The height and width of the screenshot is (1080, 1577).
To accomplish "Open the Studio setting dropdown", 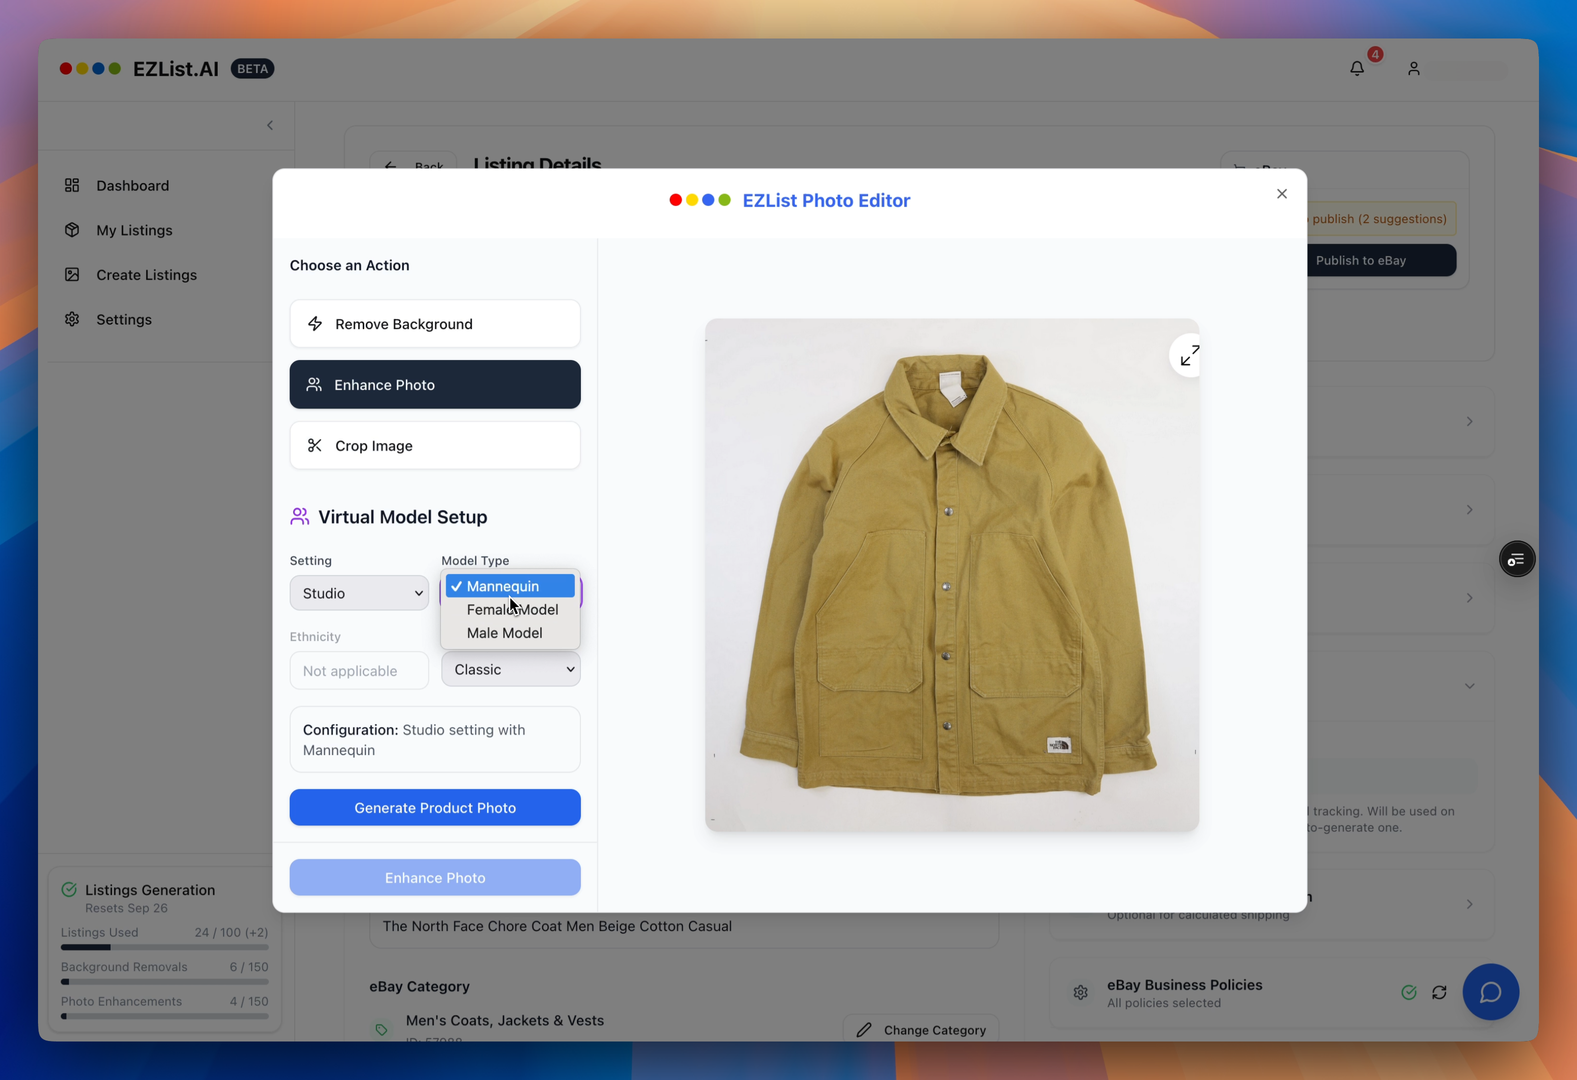I will [x=359, y=593].
